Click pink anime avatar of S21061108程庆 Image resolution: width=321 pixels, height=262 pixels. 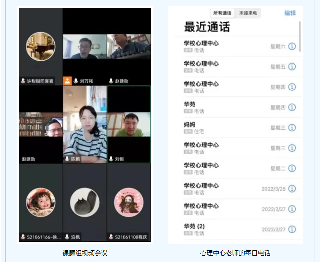point(129,202)
